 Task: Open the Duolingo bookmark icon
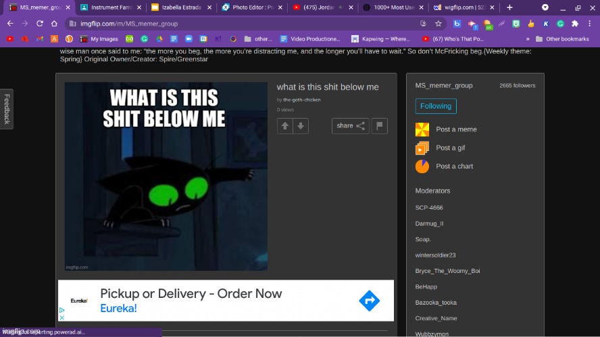[x=129, y=39]
